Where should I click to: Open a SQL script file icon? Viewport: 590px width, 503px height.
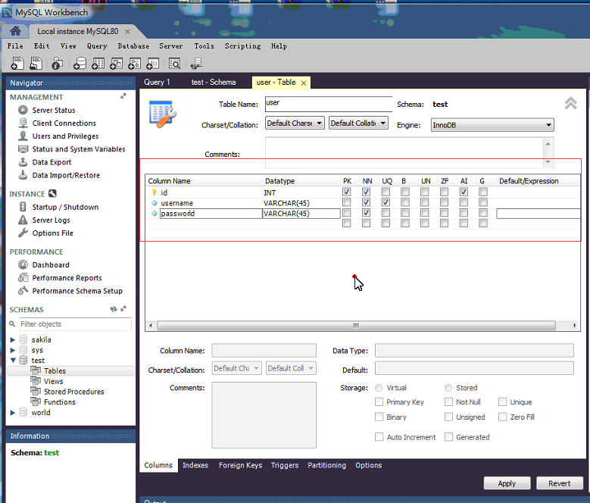tap(36, 63)
